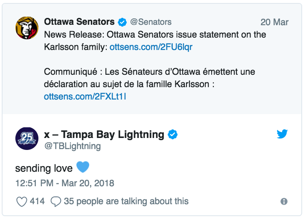Click the verified badge beside Tampa Bay Lightning
This screenshot has height=220, width=306.
tap(173, 135)
